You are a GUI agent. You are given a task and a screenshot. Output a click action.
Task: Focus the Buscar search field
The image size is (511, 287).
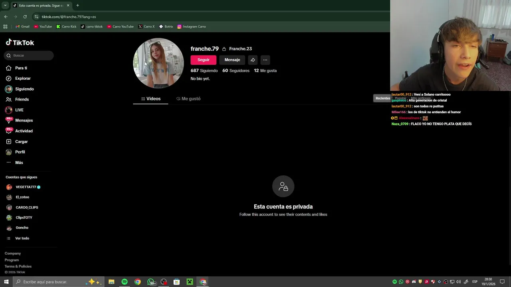coord(29,55)
